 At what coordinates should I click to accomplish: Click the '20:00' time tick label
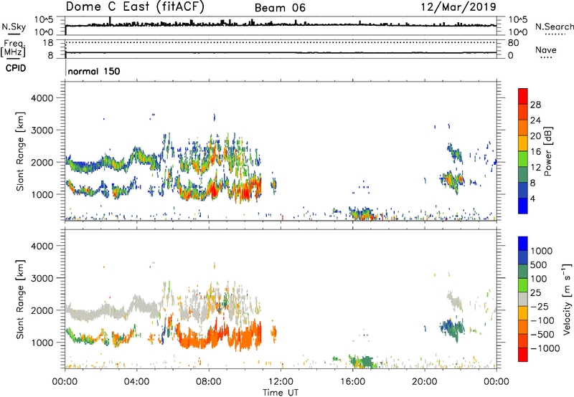[424, 382]
